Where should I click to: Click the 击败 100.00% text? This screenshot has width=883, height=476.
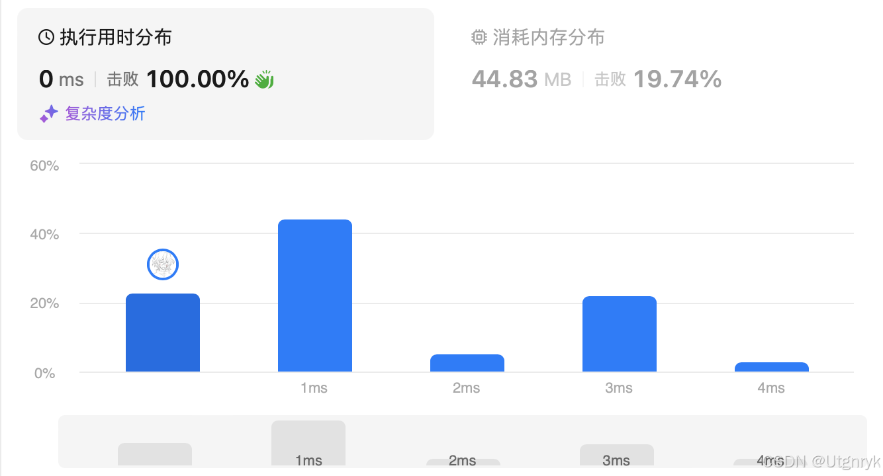pos(178,79)
